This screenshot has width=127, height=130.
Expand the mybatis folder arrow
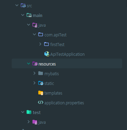34,73
